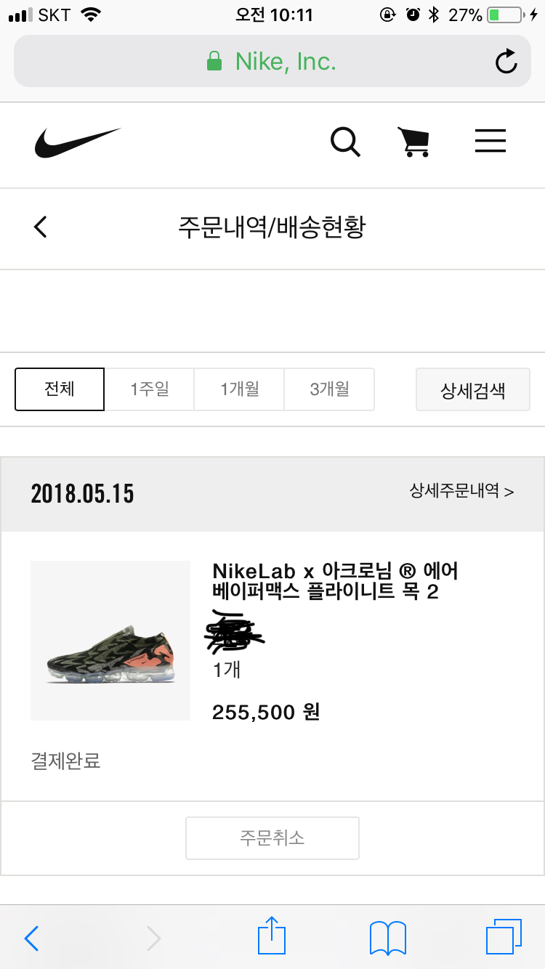
Task: Open the hamburger menu icon
Action: (490, 141)
